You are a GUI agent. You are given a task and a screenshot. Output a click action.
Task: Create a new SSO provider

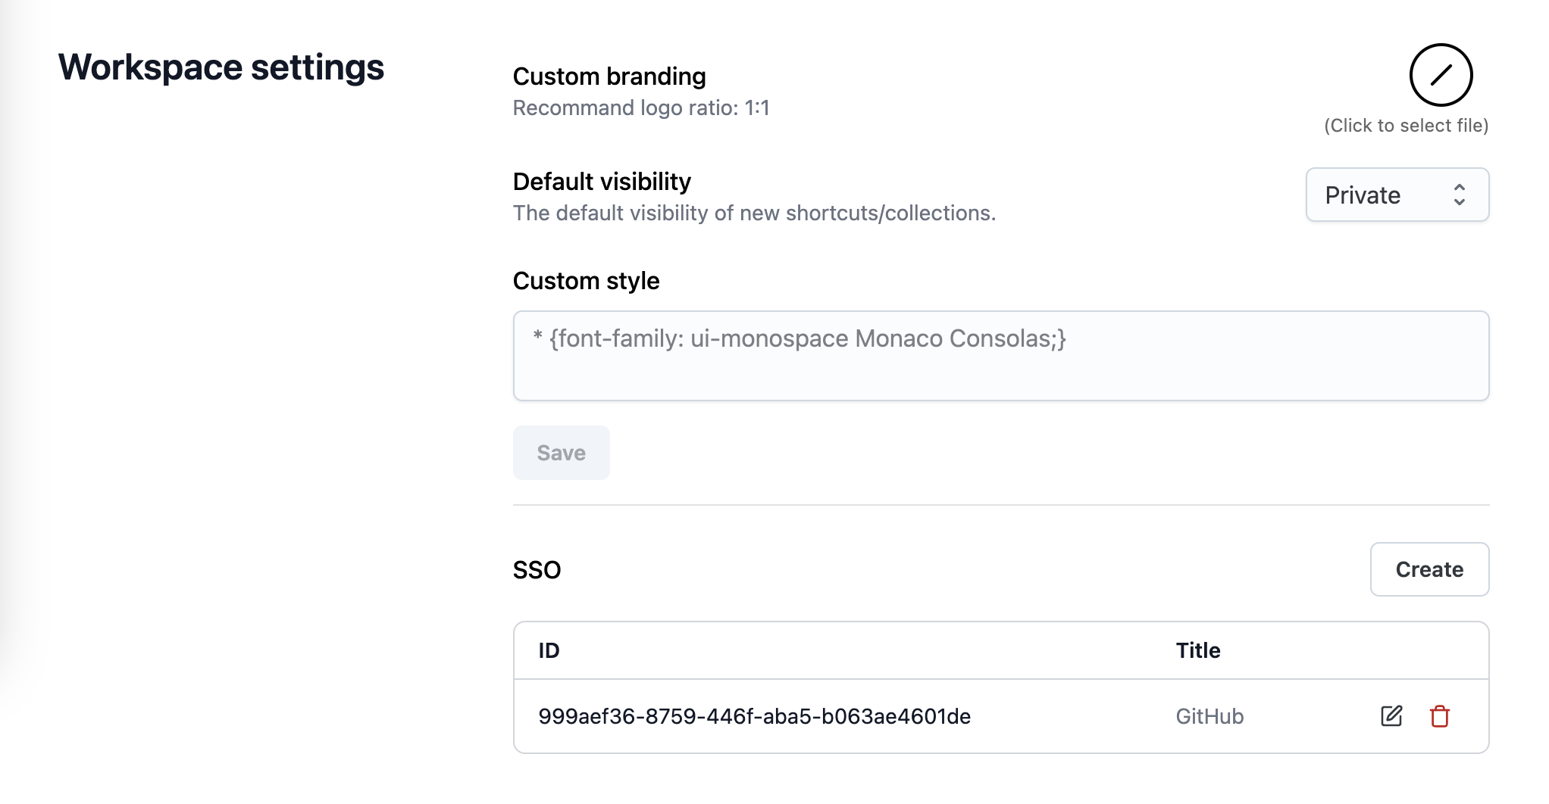coord(1429,569)
